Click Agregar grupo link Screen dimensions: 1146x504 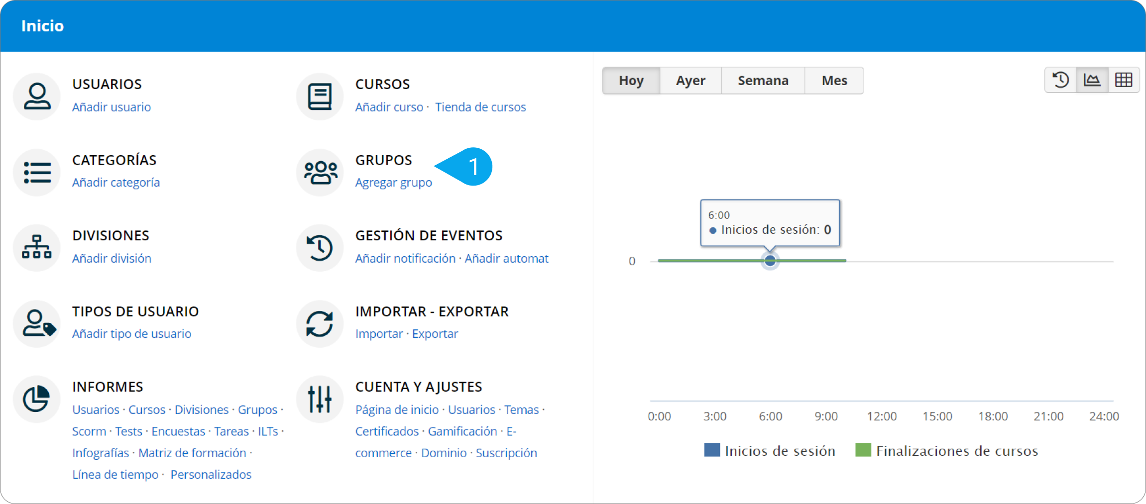coord(393,183)
